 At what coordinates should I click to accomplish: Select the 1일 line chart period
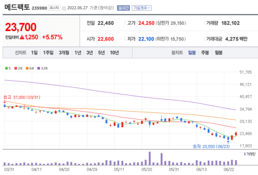pos(34,53)
